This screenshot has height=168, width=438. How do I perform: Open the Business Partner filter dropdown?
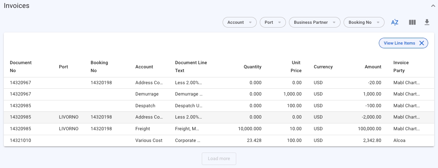click(314, 22)
